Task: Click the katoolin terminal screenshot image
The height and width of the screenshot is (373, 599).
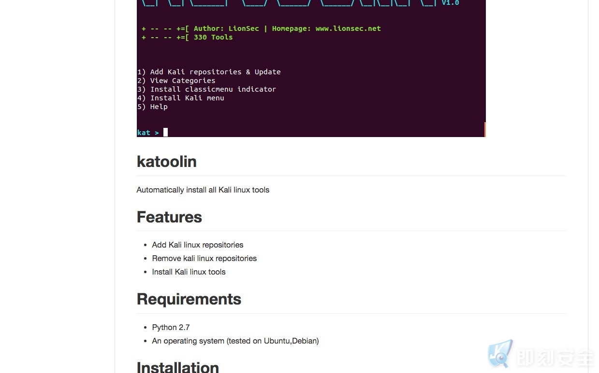Action: (x=311, y=69)
